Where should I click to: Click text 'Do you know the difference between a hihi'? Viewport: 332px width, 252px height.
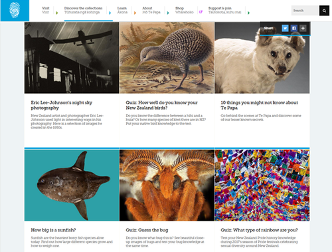(x=166, y=120)
